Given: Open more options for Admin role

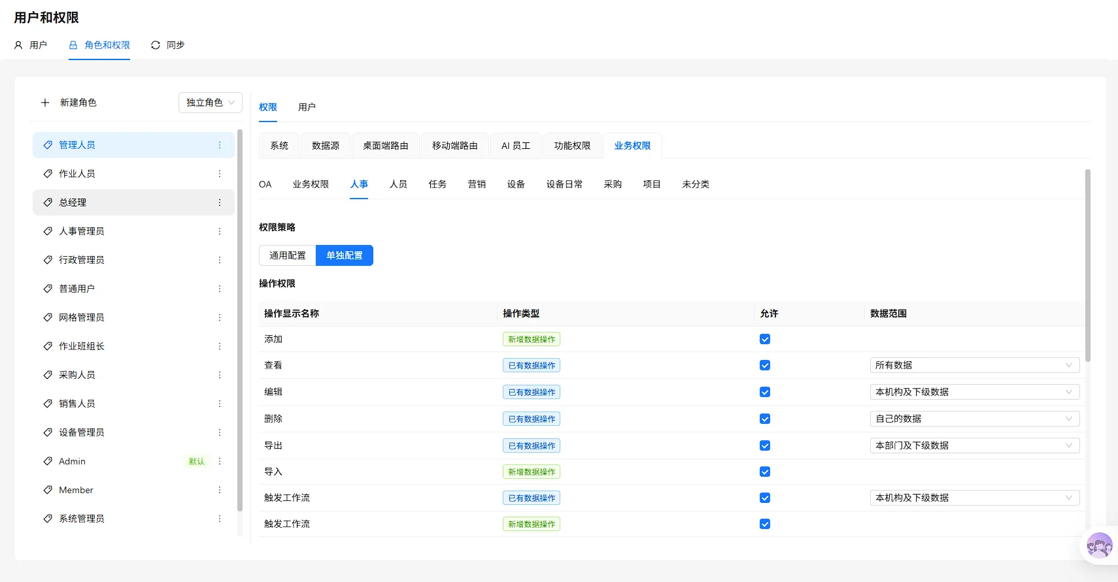Looking at the screenshot, I should [x=220, y=461].
